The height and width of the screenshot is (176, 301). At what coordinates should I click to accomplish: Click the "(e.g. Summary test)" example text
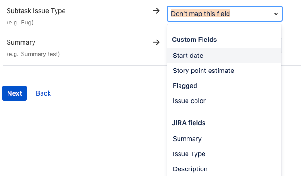[33, 54]
